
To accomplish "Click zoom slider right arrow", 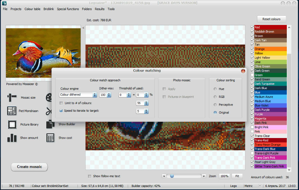I will click(x=204, y=176).
